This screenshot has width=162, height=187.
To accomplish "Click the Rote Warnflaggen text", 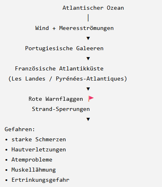I will pos(56,99).
